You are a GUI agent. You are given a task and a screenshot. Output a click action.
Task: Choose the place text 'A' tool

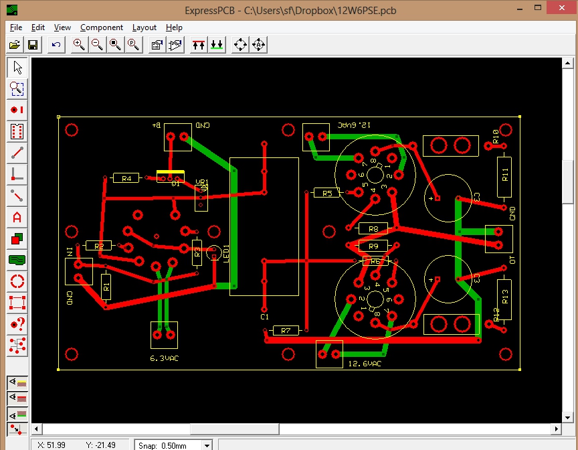tap(17, 217)
